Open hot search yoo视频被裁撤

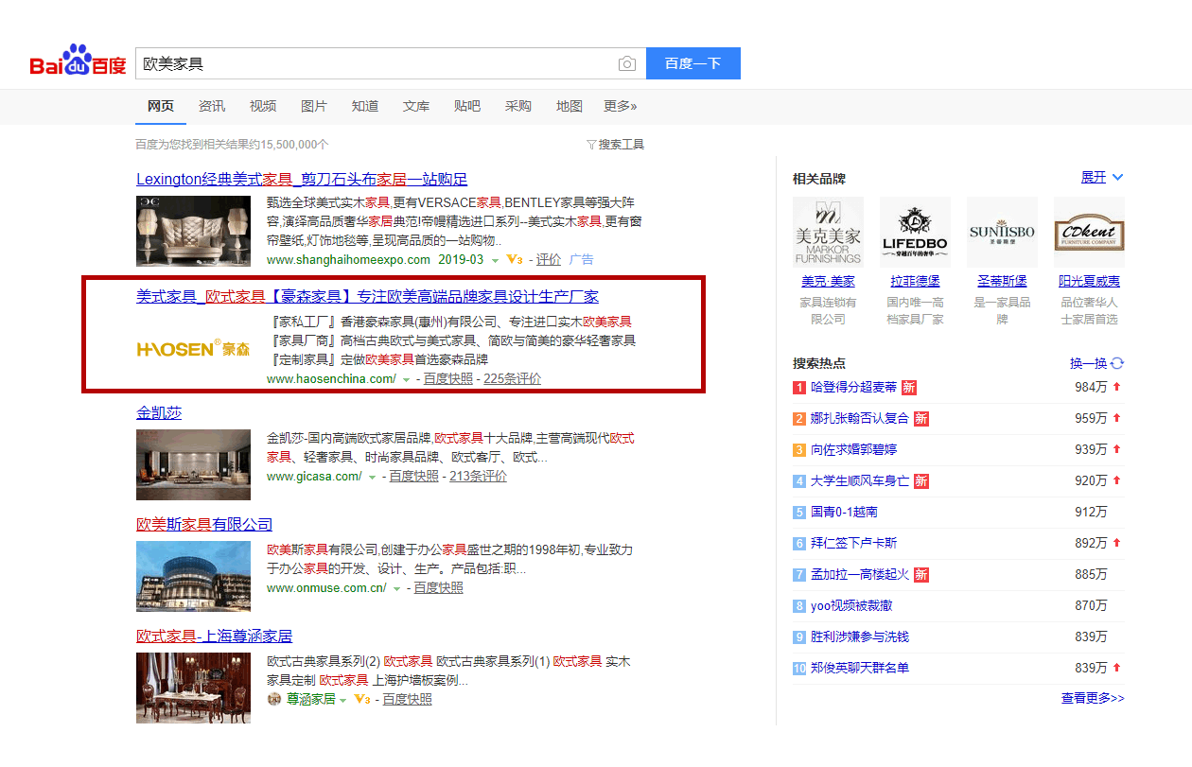[x=851, y=605]
